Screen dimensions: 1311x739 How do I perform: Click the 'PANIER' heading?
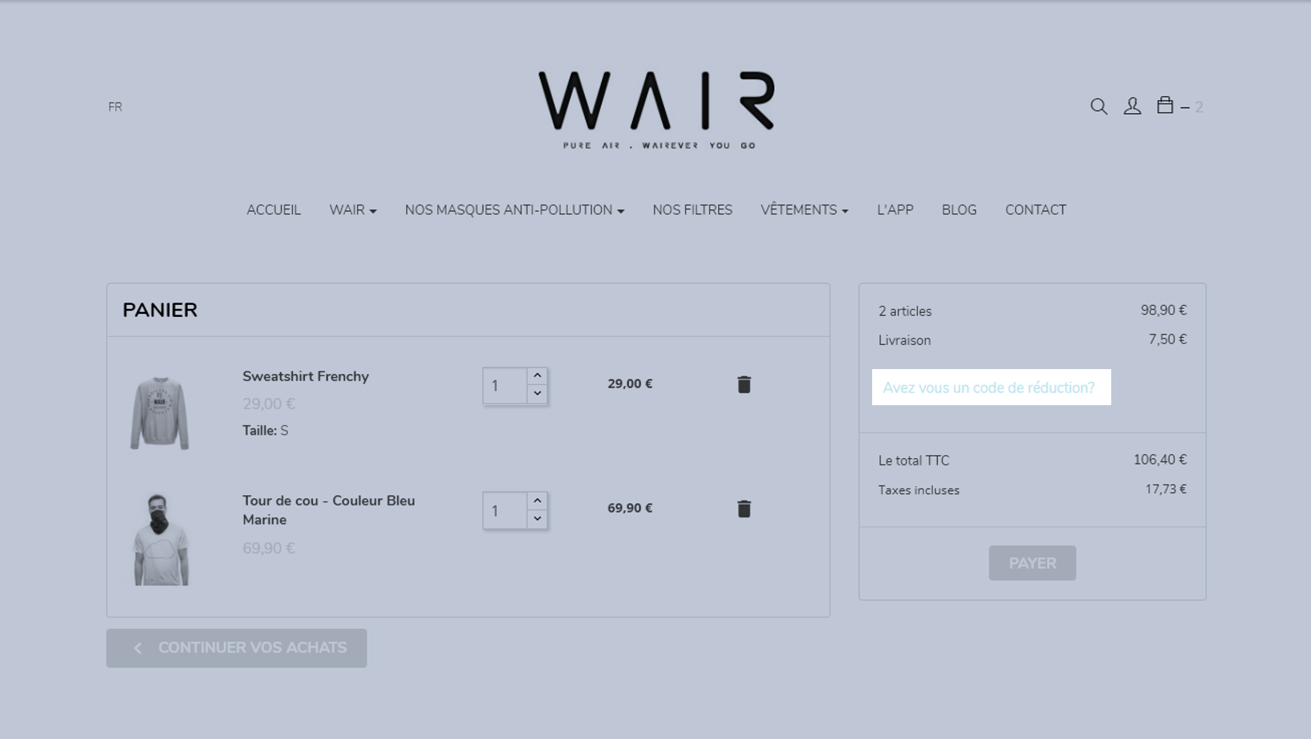(160, 311)
